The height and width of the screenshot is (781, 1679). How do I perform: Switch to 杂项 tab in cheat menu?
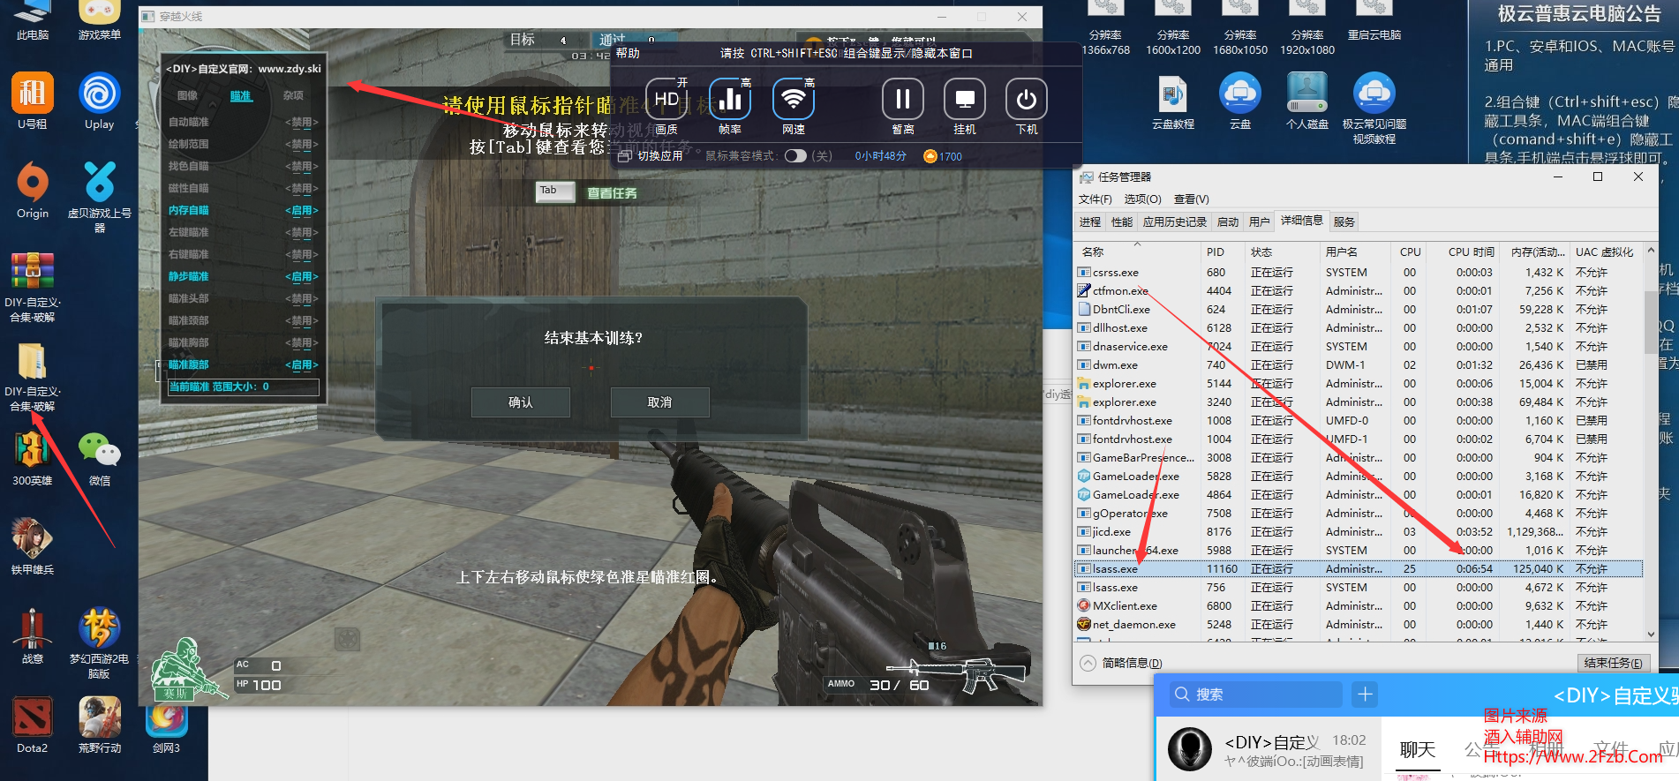(x=293, y=95)
